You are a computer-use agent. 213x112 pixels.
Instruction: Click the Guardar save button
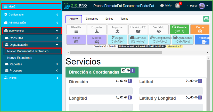tap(179, 29)
